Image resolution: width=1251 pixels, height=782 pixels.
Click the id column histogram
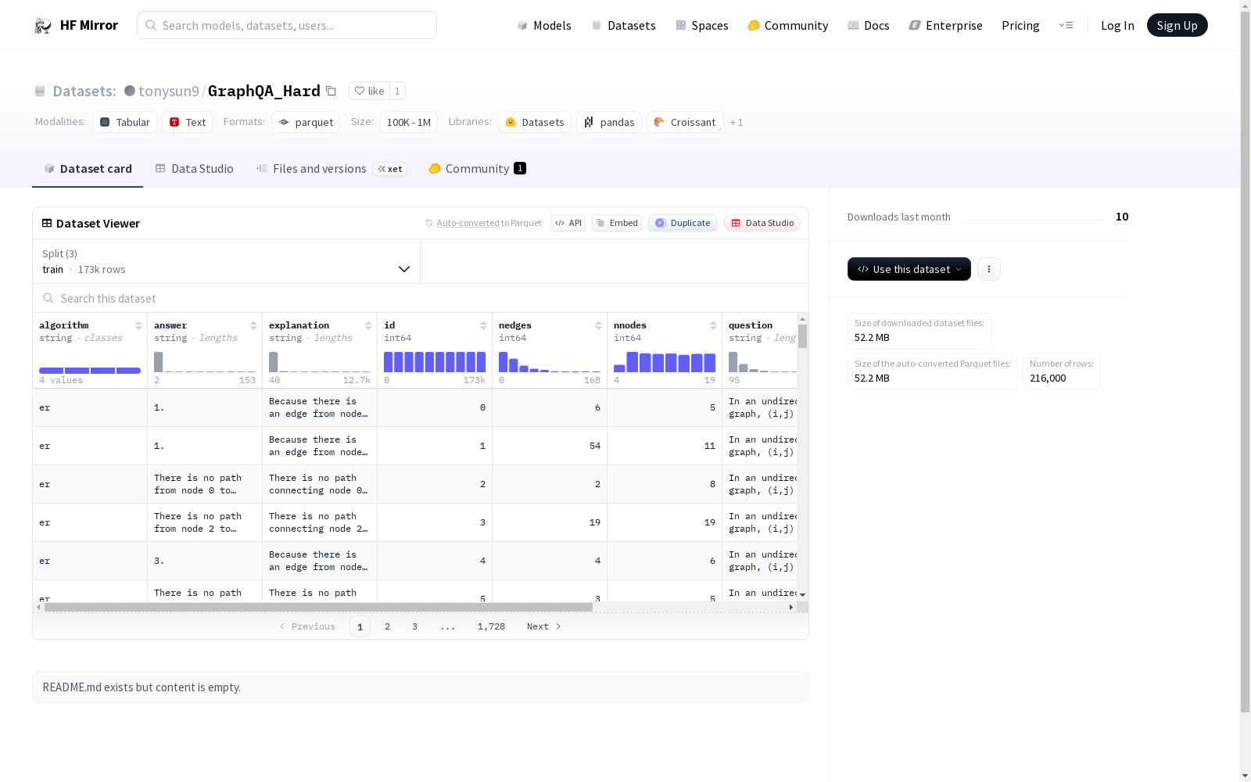(x=435, y=362)
